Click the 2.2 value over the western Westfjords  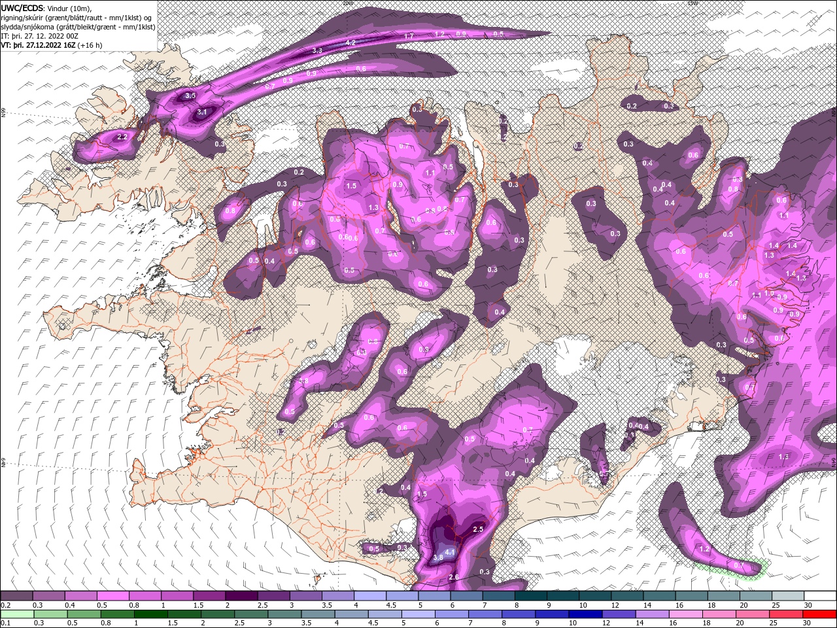pos(122,137)
